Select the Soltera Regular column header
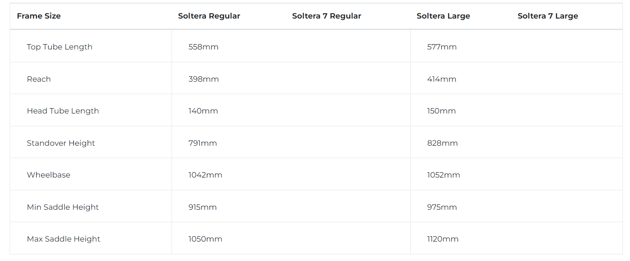Screen dimensions: 630x261 [209, 16]
